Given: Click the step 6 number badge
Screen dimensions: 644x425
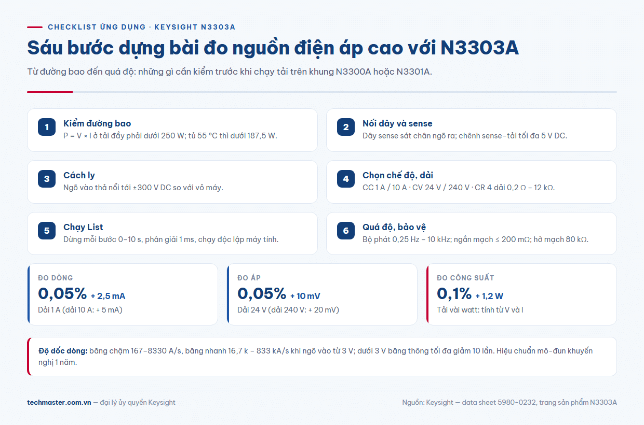Looking at the screenshot, I should (346, 231).
